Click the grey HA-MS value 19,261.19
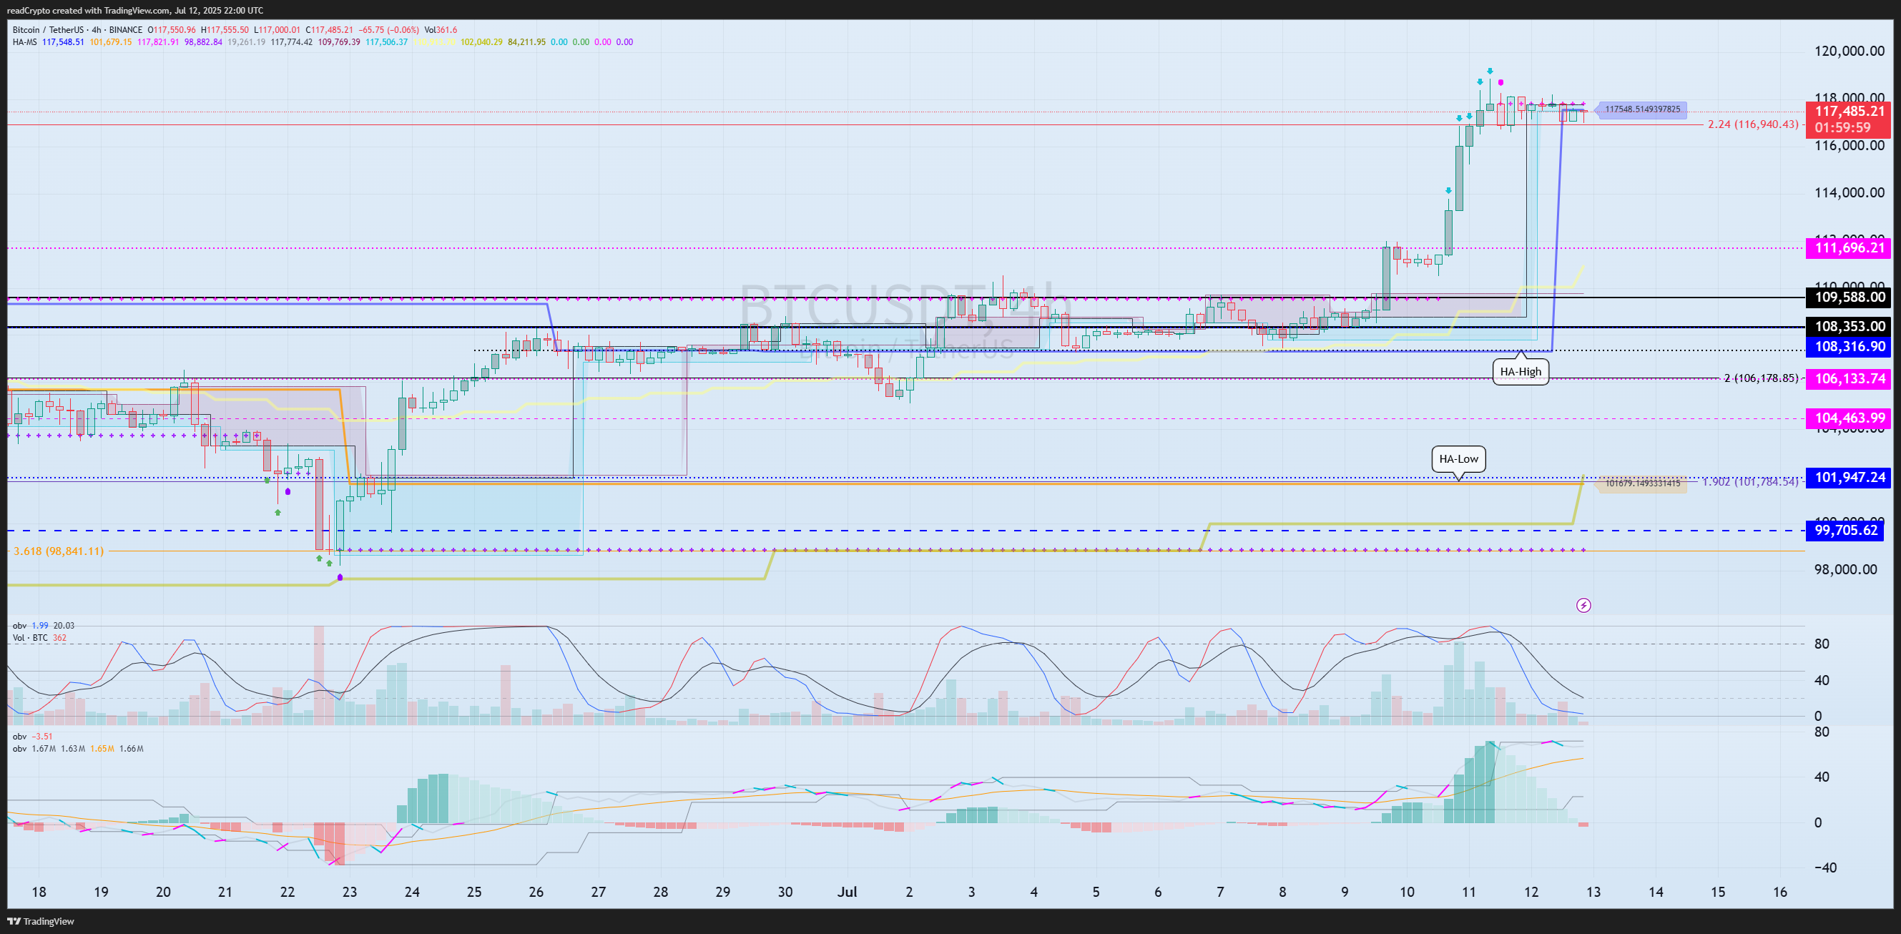 point(247,42)
